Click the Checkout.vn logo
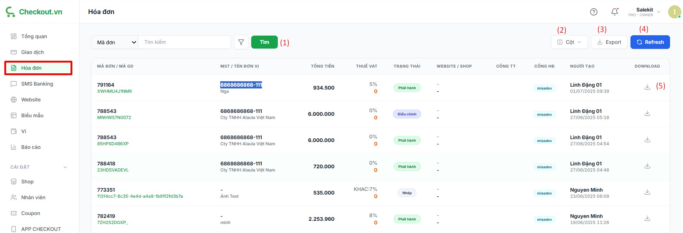The image size is (683, 233). tap(34, 12)
